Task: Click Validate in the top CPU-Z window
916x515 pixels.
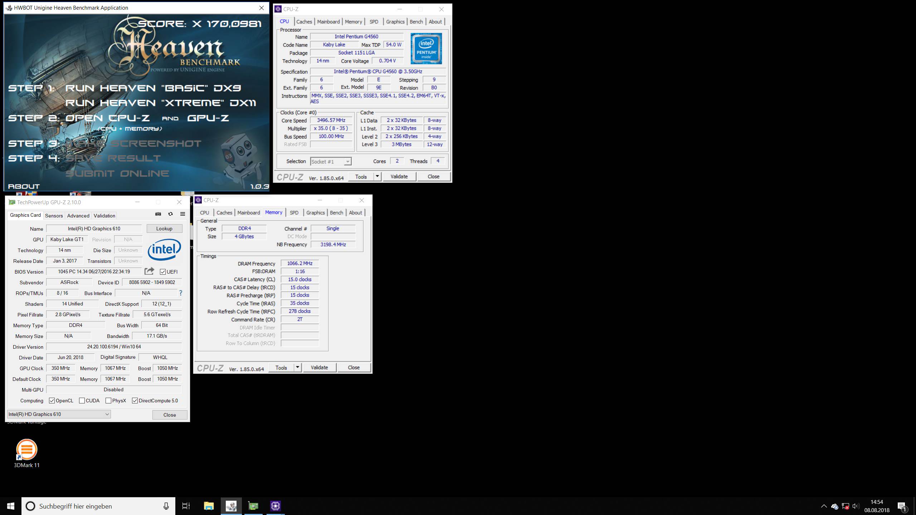Action: [x=399, y=176]
